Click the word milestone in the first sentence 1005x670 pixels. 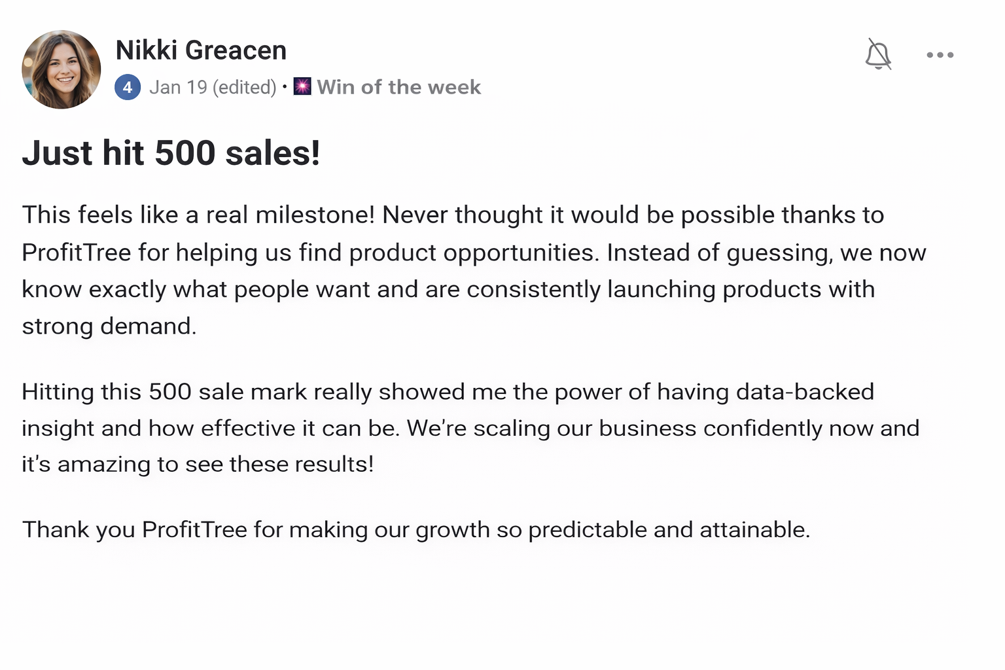315,215
